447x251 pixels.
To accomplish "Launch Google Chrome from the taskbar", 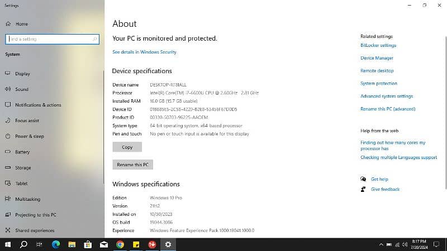I will click(120, 244).
